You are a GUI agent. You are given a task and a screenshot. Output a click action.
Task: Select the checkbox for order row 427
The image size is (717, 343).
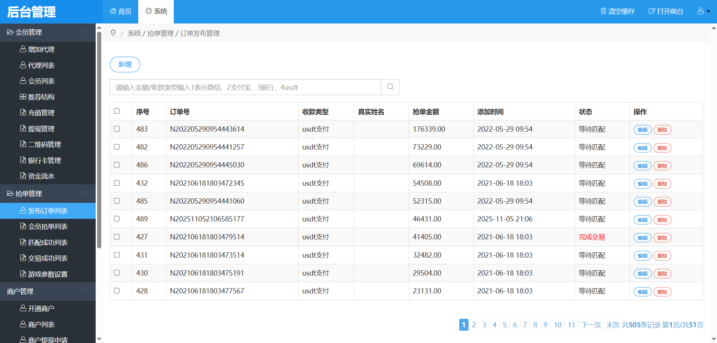117,237
